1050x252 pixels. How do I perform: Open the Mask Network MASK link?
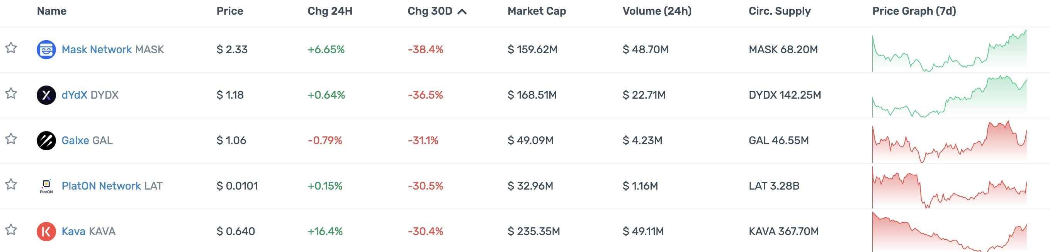(x=112, y=50)
